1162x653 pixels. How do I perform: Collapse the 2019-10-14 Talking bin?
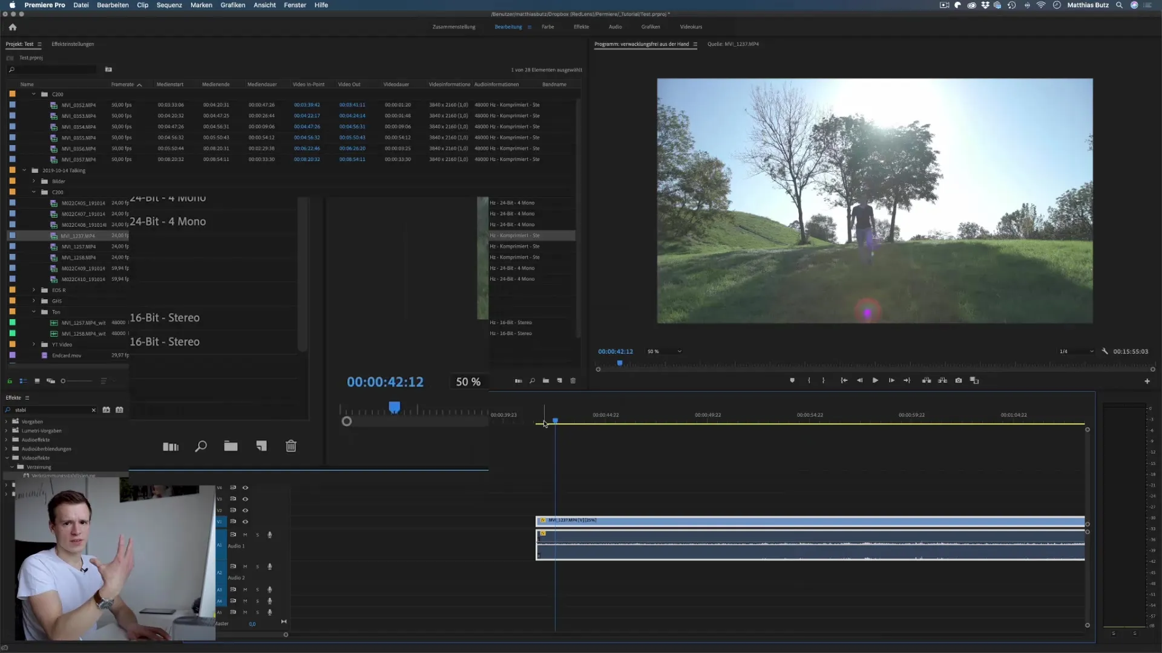tap(24, 171)
